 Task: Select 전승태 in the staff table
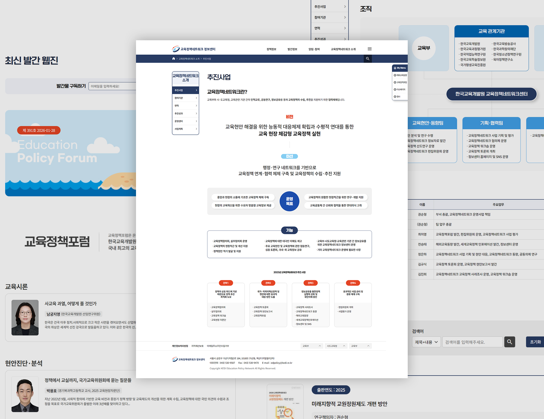pyautogui.click(x=422, y=244)
